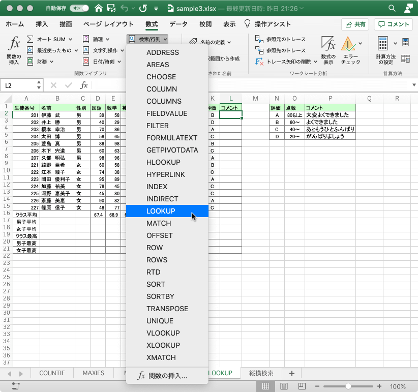The height and width of the screenshot is (392, 418).
Task: Click the accessibility status bar icon
Action: coord(16,386)
